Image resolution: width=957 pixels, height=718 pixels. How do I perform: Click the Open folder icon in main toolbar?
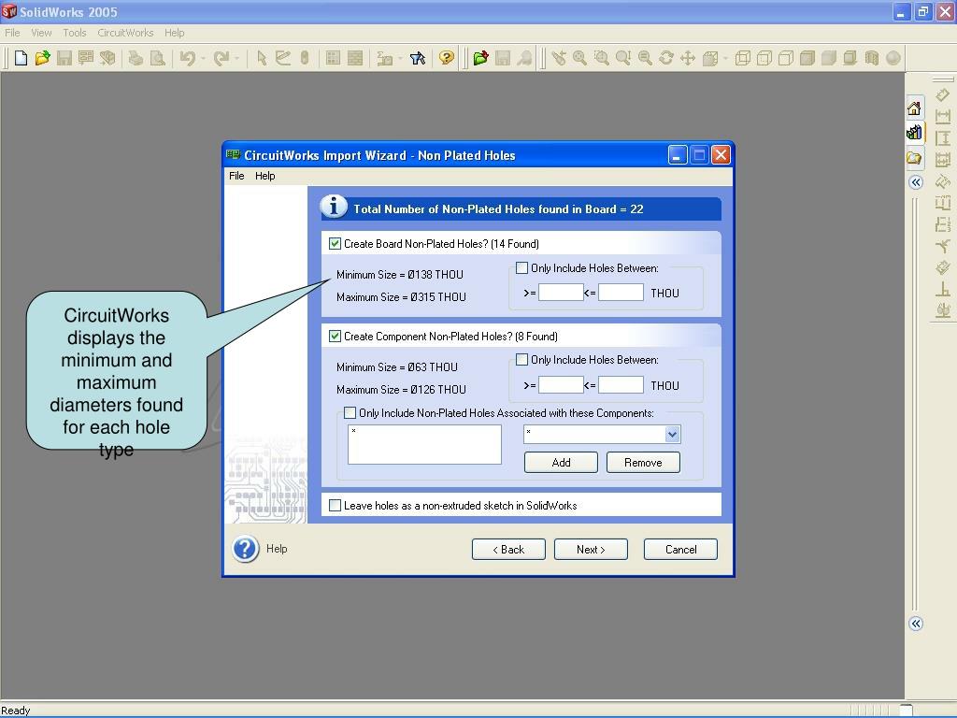42,58
